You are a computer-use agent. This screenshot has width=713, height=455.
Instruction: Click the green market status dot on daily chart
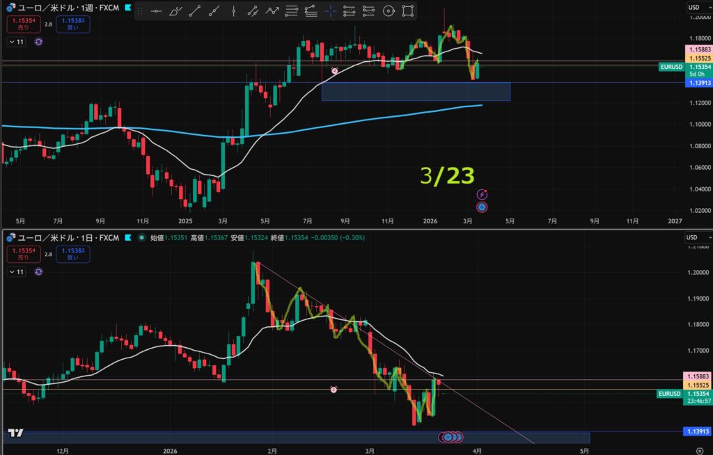pos(142,238)
